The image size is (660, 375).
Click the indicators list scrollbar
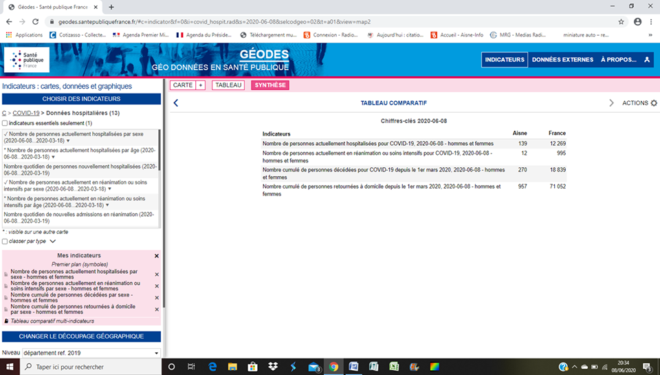[159, 149]
